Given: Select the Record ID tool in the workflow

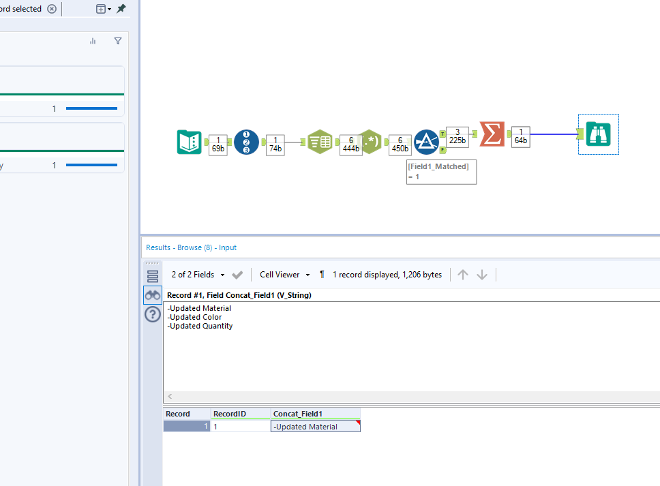Looking at the screenshot, I should point(247,142).
